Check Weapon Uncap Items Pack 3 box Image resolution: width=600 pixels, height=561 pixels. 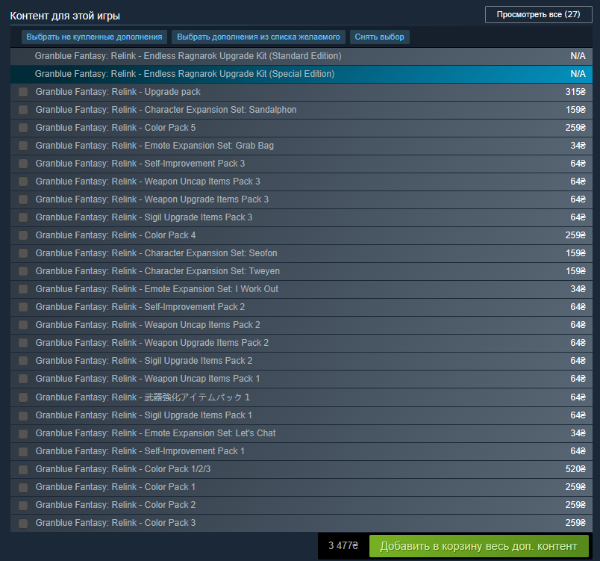[x=23, y=182]
